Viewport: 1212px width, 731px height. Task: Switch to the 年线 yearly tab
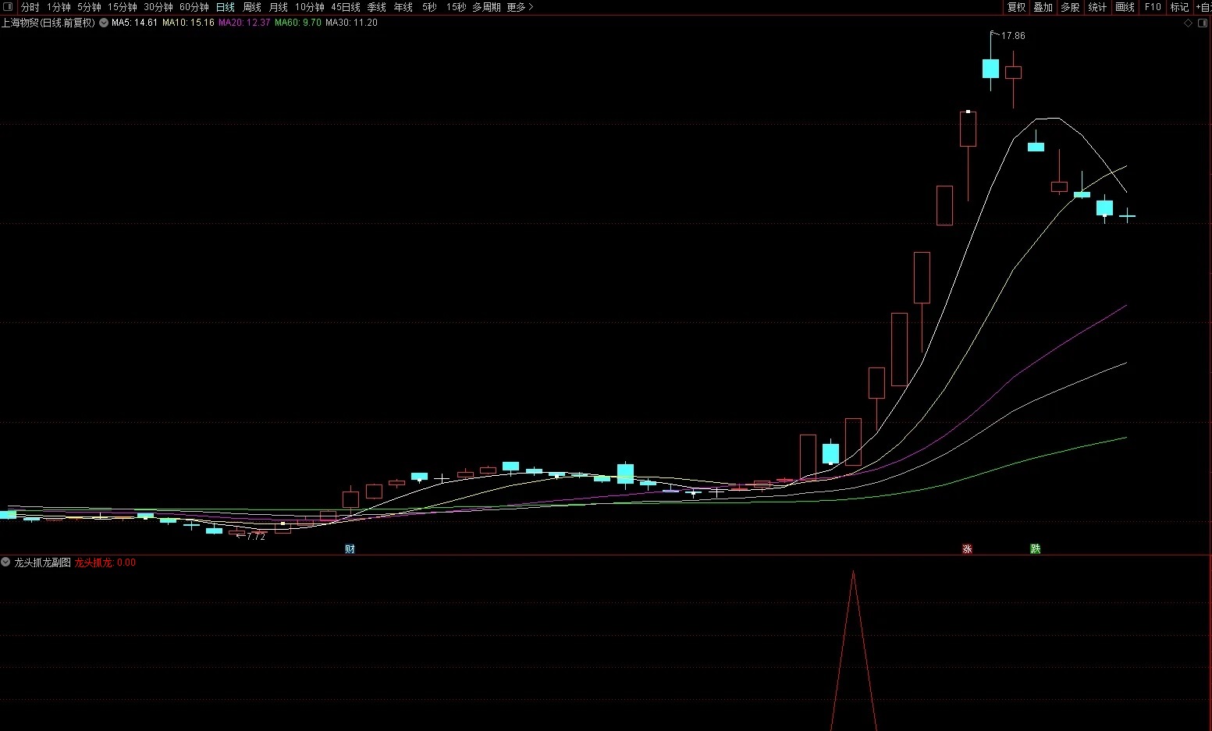click(403, 7)
